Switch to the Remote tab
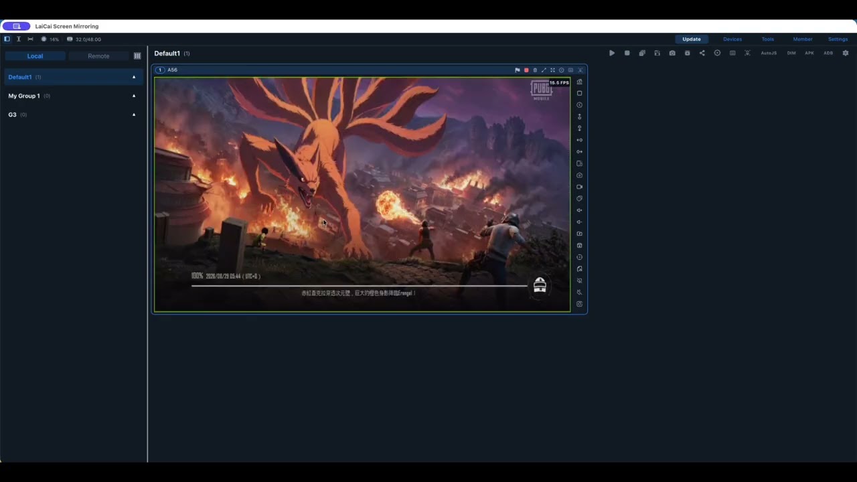Image resolution: width=857 pixels, height=482 pixels. click(x=98, y=56)
